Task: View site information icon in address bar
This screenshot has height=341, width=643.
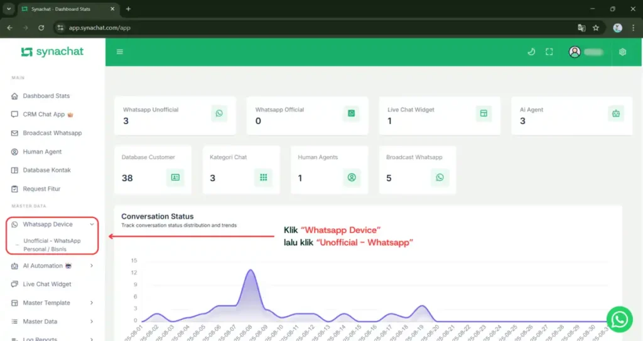Action: tap(61, 28)
